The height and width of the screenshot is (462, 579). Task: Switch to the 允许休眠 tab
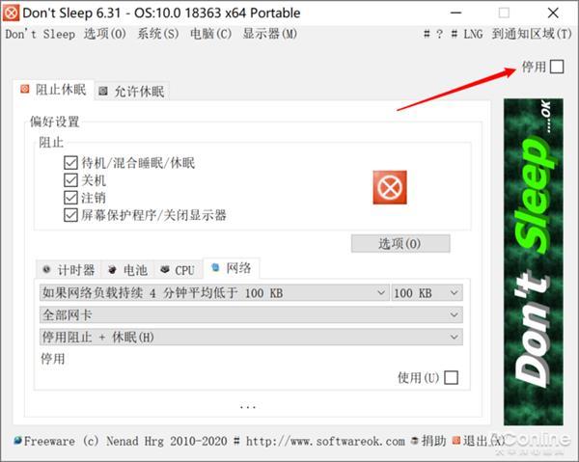(x=132, y=91)
